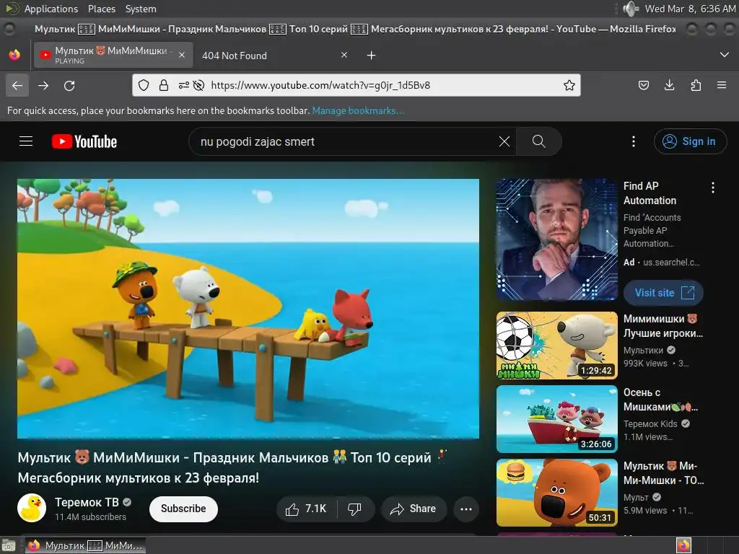Reload the current page
Image resolution: width=739 pixels, height=554 pixels.
pyautogui.click(x=69, y=85)
